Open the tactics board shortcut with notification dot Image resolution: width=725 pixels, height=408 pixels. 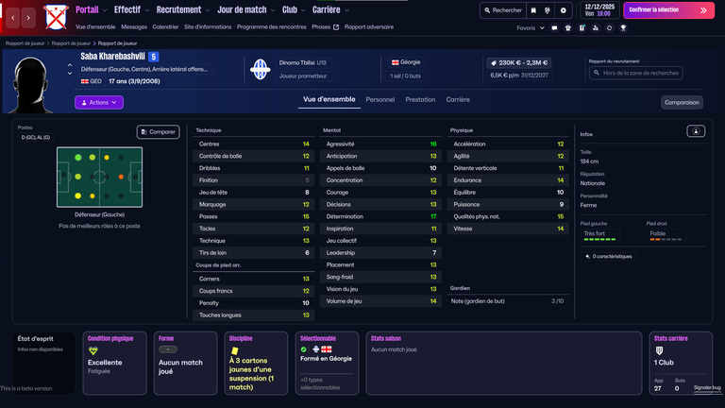[x=582, y=28]
